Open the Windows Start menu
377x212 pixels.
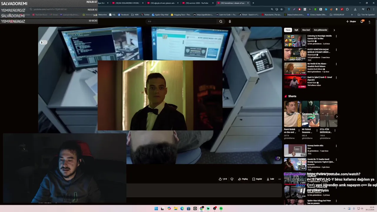click(x=156, y=208)
